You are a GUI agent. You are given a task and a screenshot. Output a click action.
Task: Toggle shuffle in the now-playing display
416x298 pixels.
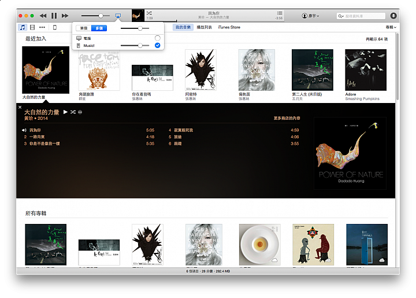pyautogui.click(x=149, y=13)
